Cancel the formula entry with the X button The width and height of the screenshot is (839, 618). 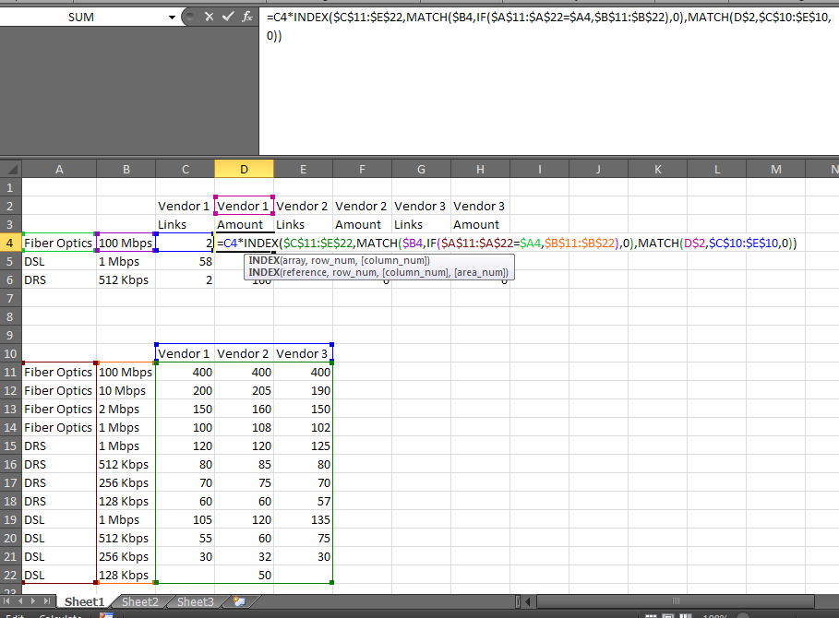pyautogui.click(x=209, y=17)
